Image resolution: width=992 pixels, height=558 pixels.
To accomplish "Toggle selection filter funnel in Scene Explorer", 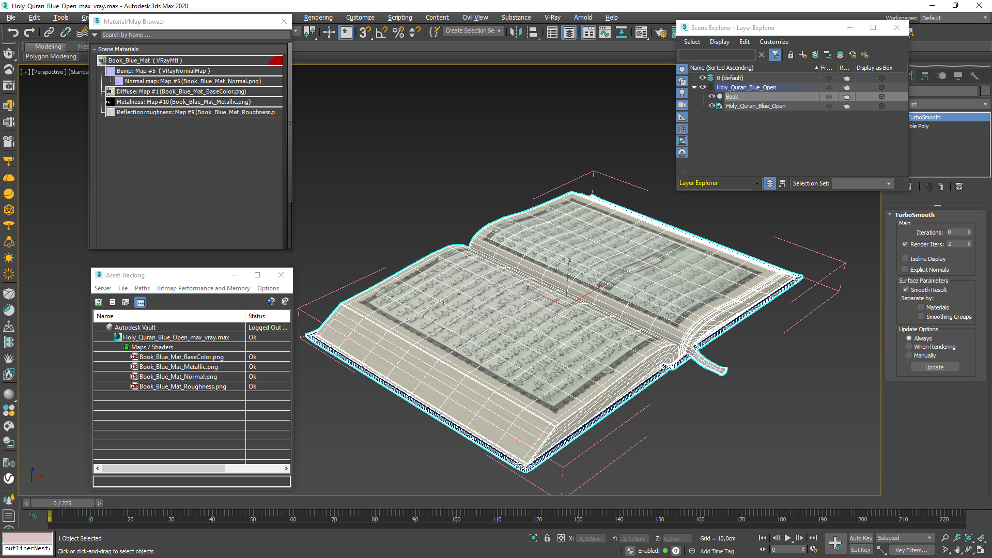I will coord(775,55).
